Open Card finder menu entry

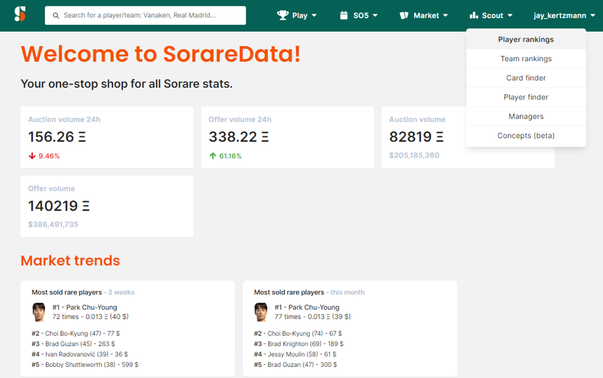point(526,78)
